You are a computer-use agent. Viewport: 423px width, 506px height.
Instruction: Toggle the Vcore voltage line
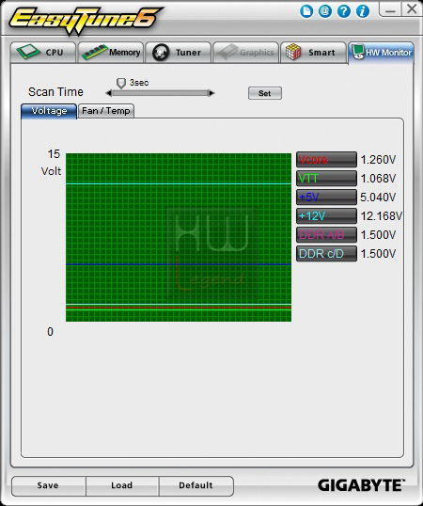(x=326, y=159)
